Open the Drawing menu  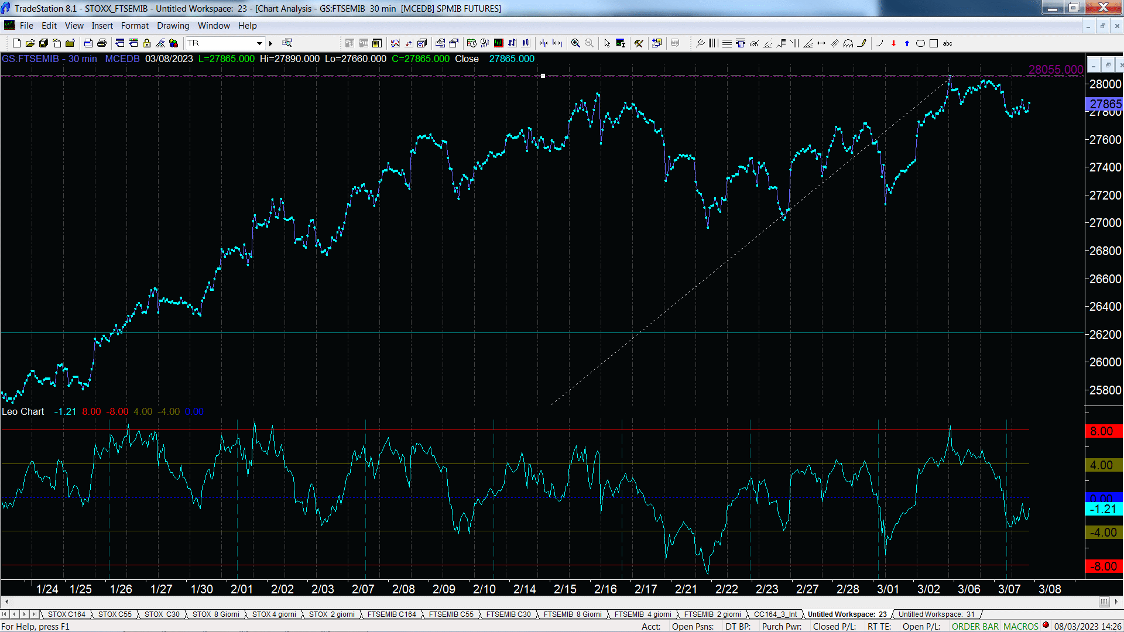173,26
